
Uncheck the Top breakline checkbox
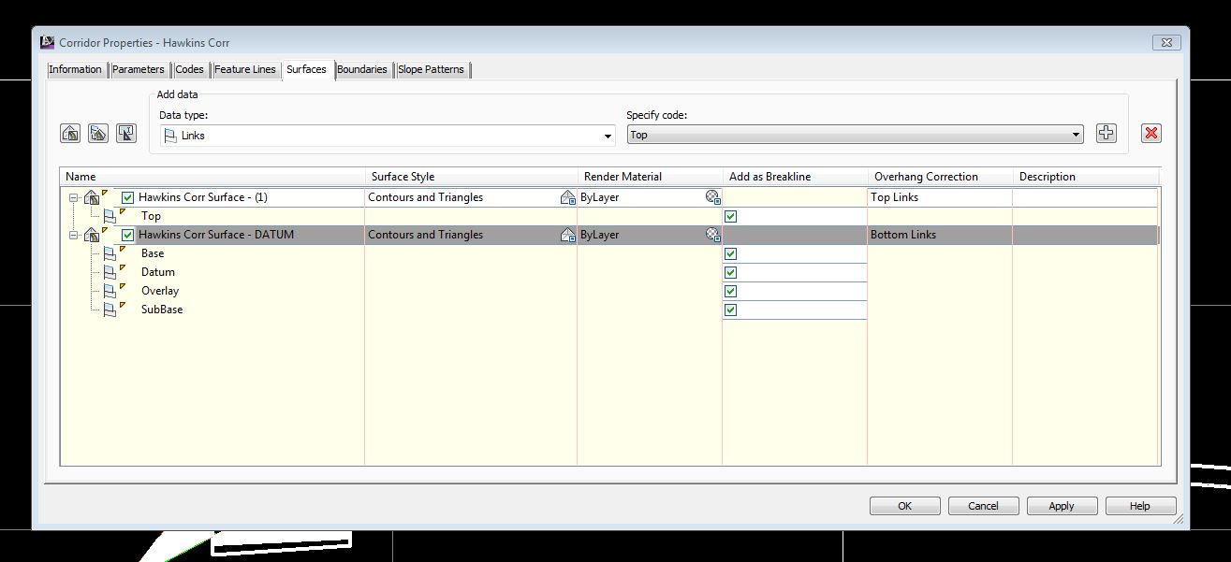(x=730, y=216)
